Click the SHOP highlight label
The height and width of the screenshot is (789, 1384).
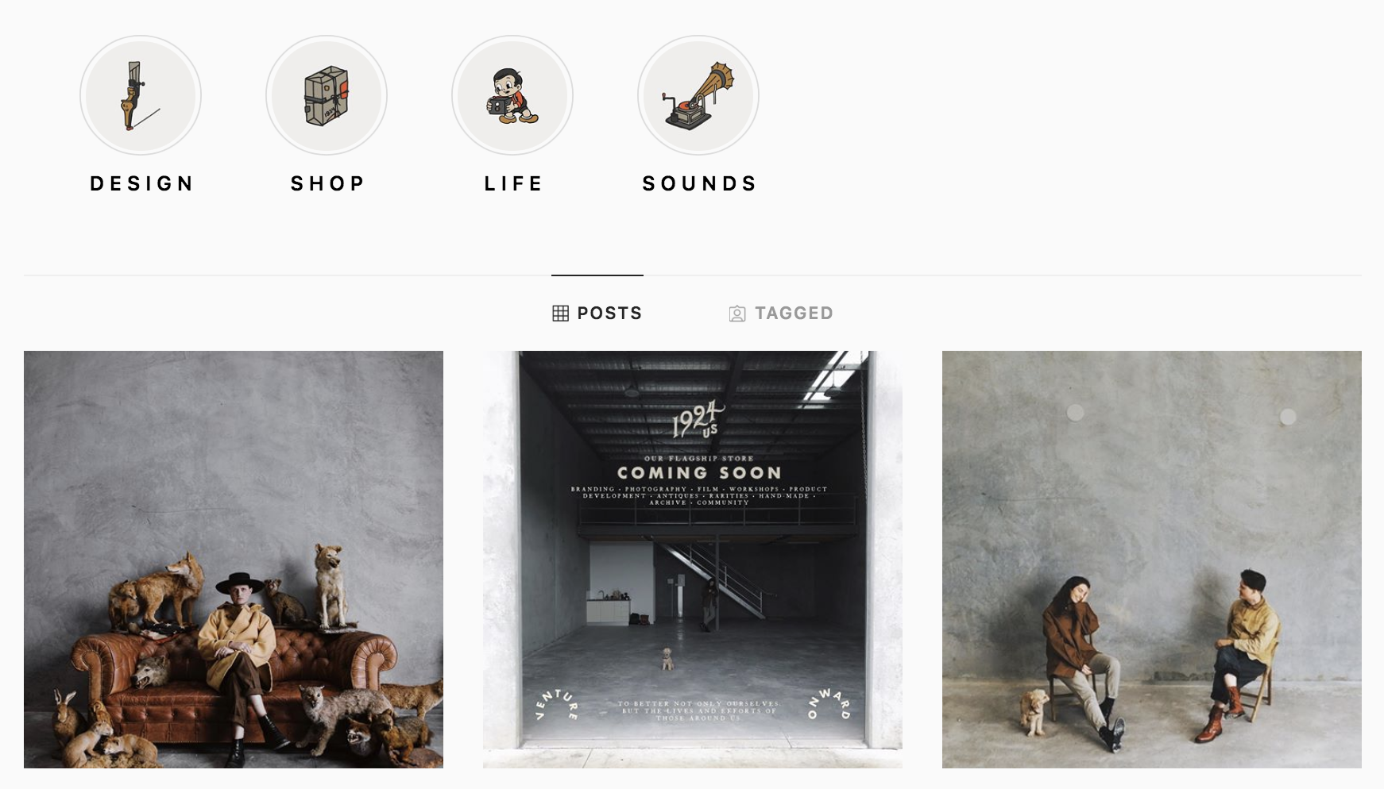click(x=327, y=183)
